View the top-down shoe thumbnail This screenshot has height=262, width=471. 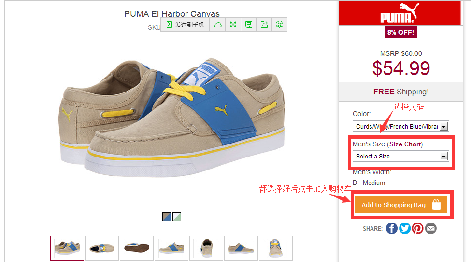[x=102, y=248]
